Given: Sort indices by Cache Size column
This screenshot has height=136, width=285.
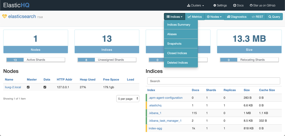Looking at the screenshot, I should pos(267,90).
